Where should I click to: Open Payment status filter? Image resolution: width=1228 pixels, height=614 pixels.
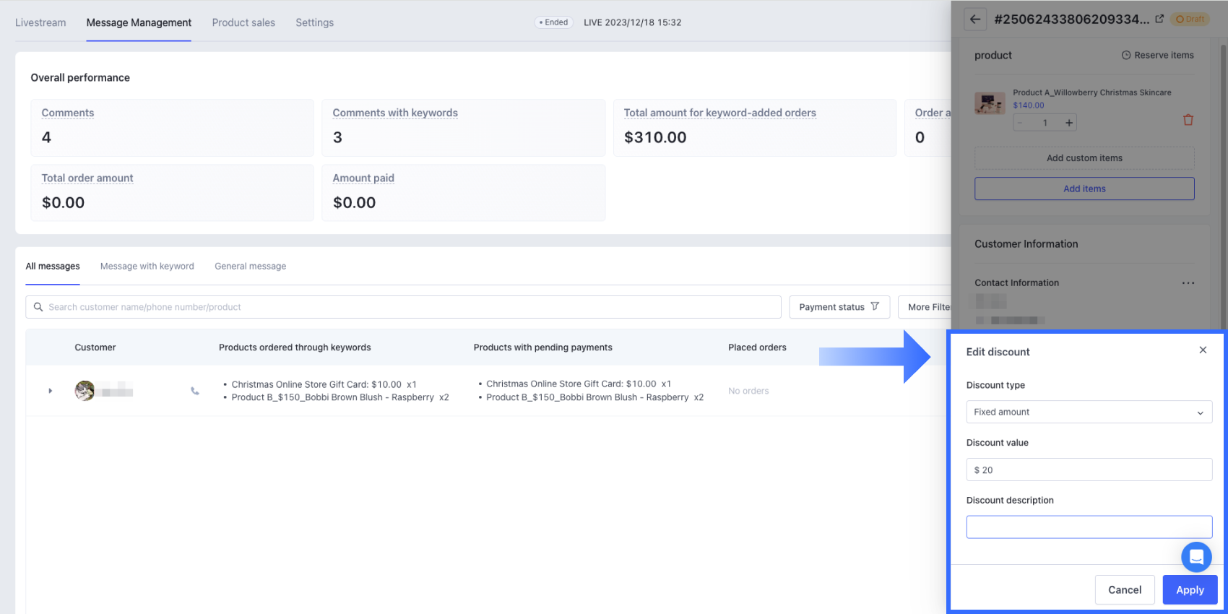(x=839, y=307)
